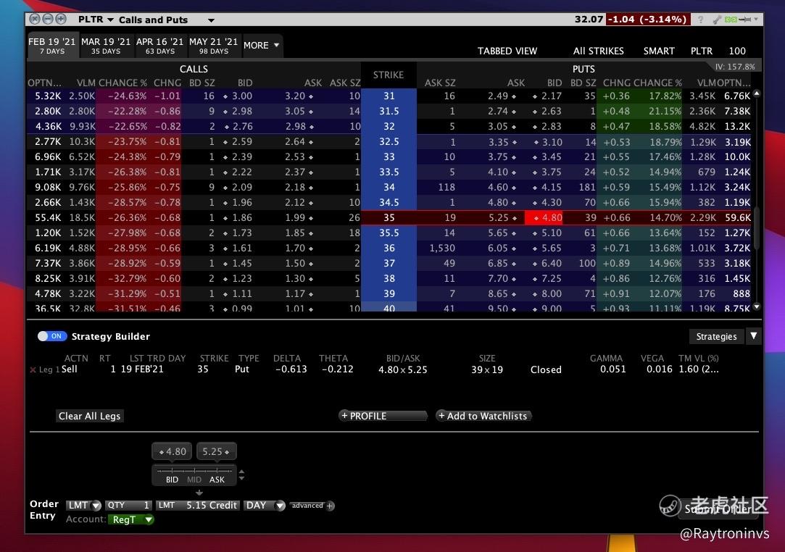Switch to the MAY 21 '21 expiration tab
785x552 pixels.
coord(213,46)
